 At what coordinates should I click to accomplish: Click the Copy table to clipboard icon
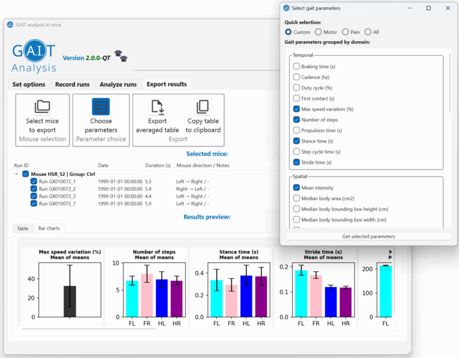pos(203,107)
